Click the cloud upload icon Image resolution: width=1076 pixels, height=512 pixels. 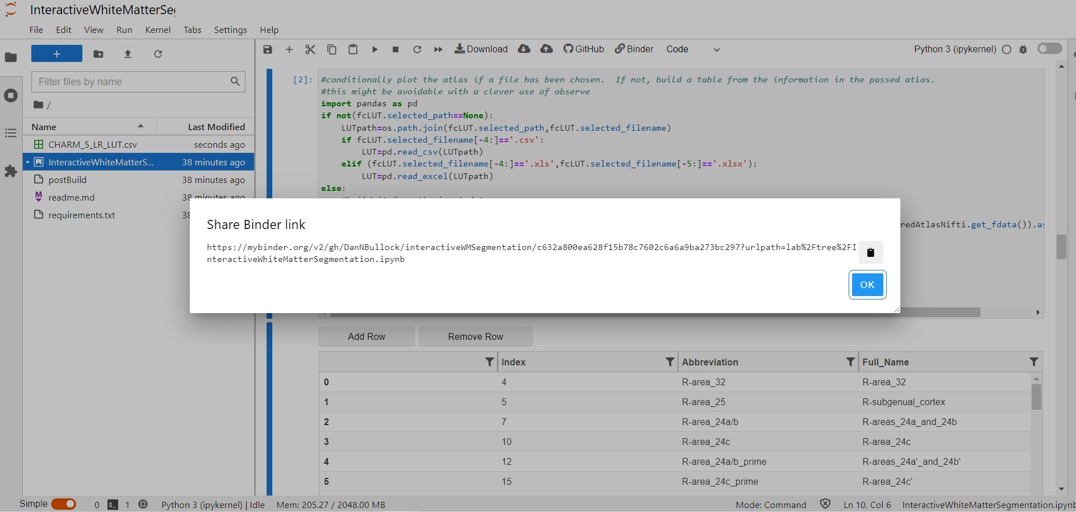(x=546, y=49)
